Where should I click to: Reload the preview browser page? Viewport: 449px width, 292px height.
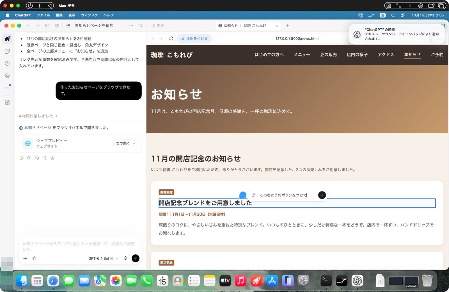(x=171, y=38)
